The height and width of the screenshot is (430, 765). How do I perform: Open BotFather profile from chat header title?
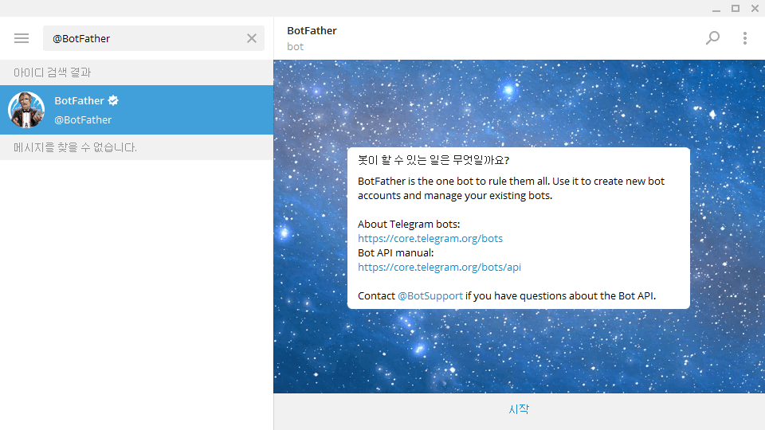[x=312, y=30]
